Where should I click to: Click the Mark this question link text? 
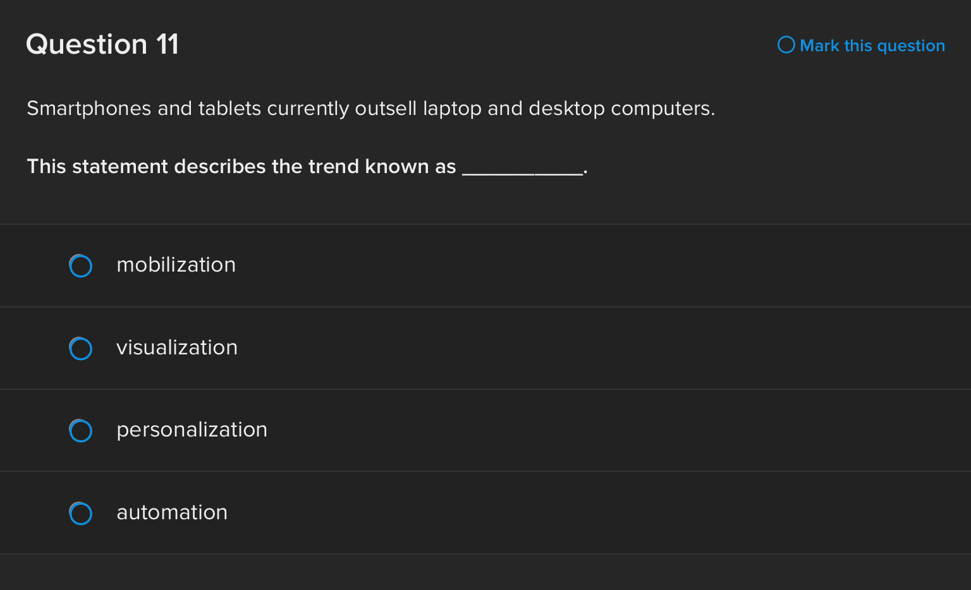point(872,45)
